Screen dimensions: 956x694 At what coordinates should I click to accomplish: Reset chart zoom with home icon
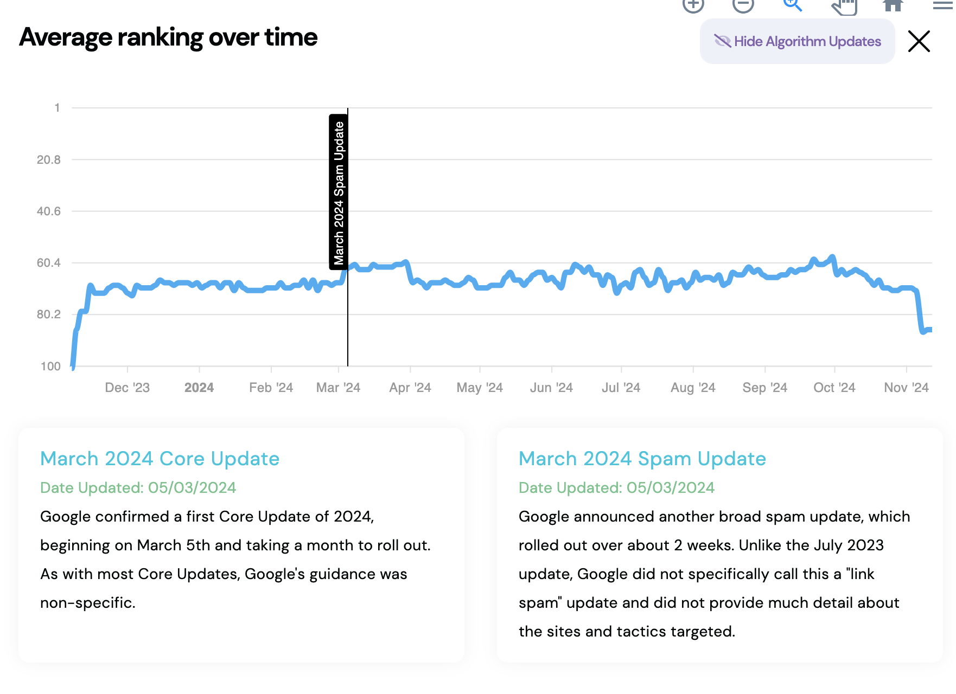(893, 5)
